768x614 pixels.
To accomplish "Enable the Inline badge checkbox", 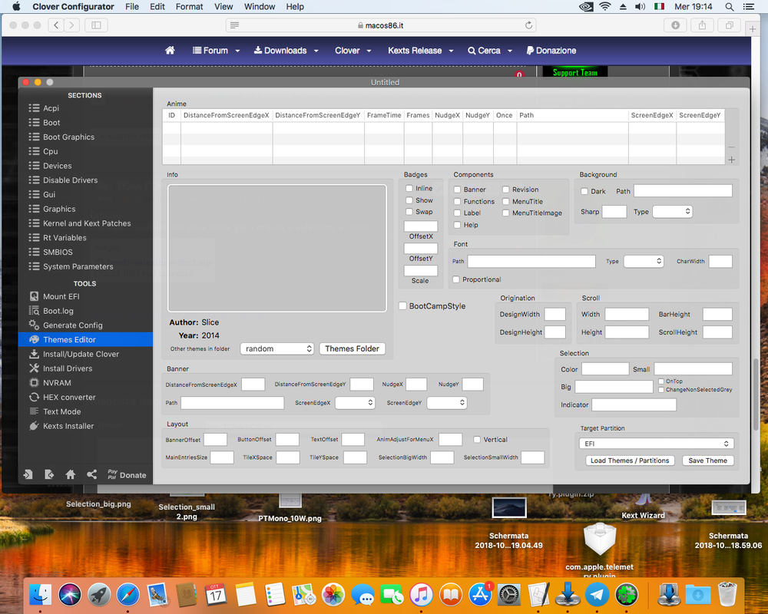I will (409, 188).
